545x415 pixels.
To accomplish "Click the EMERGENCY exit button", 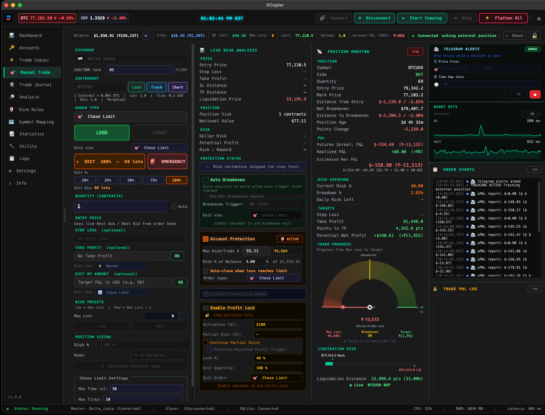I will [168, 161].
